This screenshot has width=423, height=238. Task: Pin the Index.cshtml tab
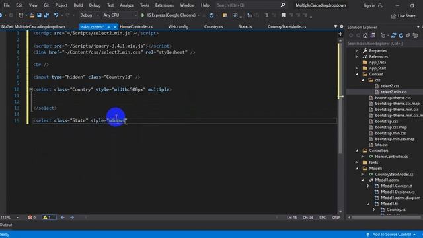coord(109,27)
